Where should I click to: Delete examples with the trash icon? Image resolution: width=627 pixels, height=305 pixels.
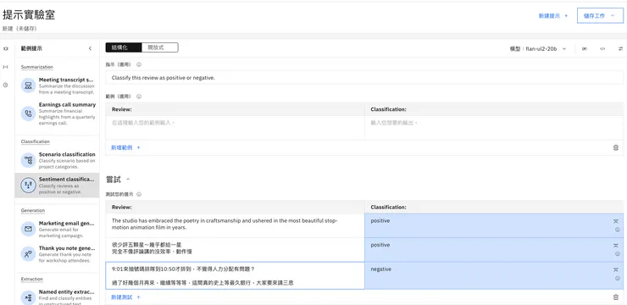(616, 147)
